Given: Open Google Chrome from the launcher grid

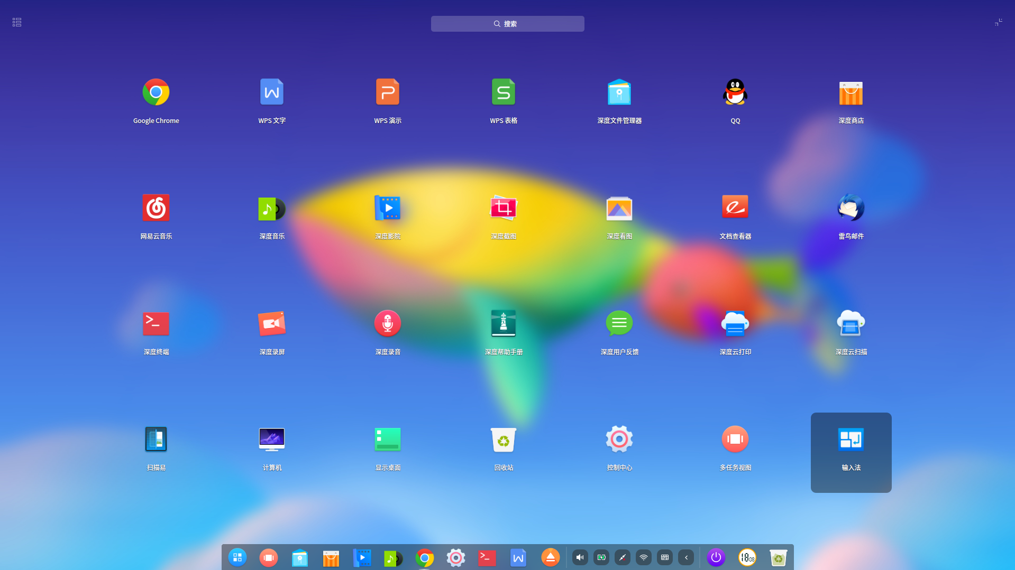Looking at the screenshot, I should 156,92.
